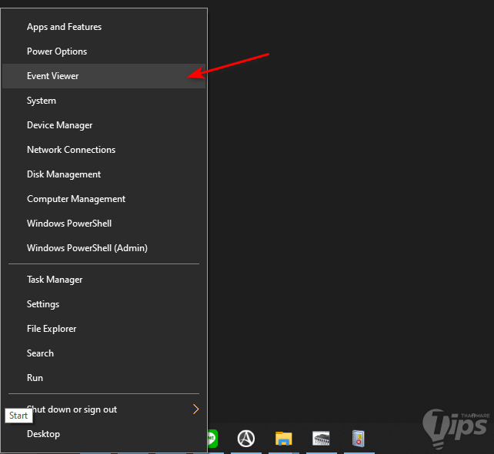
Task: Open Windows PowerShell without admin
Action: [x=104, y=223]
